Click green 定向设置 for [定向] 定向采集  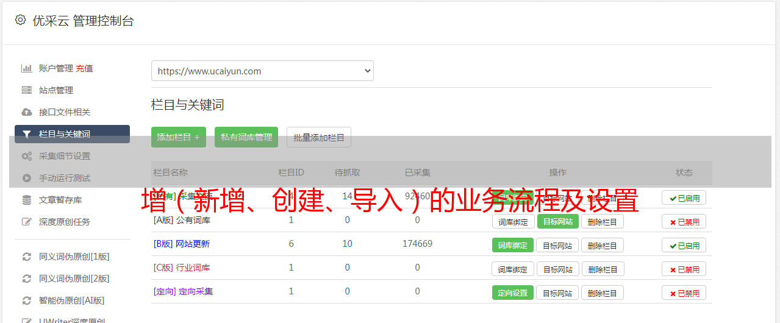click(x=513, y=293)
